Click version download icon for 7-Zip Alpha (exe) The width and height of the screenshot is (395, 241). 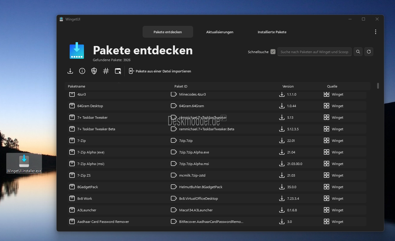[282, 152]
